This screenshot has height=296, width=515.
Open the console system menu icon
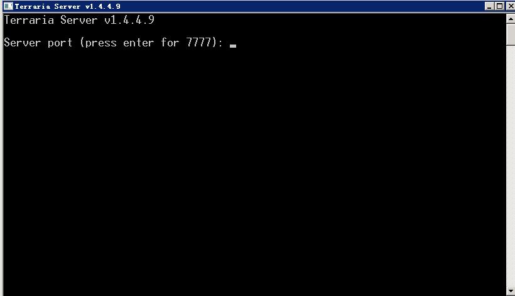(8, 6)
